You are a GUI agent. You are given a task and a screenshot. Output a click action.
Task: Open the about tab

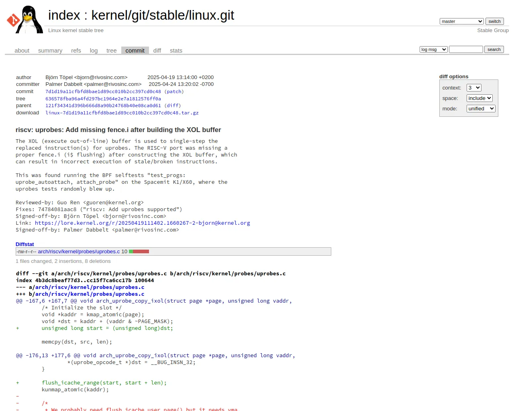coord(22,51)
